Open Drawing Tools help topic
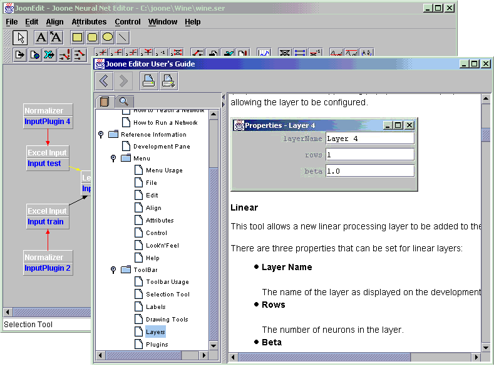Viewport: 494px width, 366px height. pos(167,320)
